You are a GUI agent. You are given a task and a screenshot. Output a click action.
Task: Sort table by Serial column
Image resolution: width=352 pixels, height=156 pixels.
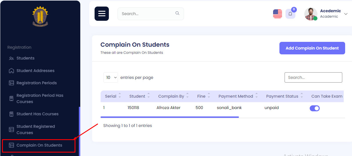(120, 96)
